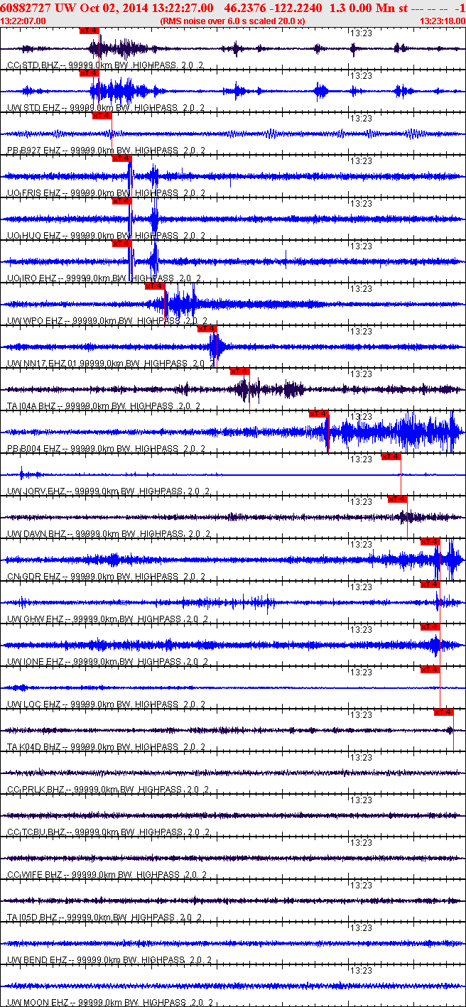Click the arrival marker on TA K04D BHZ trace
The width and height of the screenshot is (466, 1007).
click(x=444, y=712)
